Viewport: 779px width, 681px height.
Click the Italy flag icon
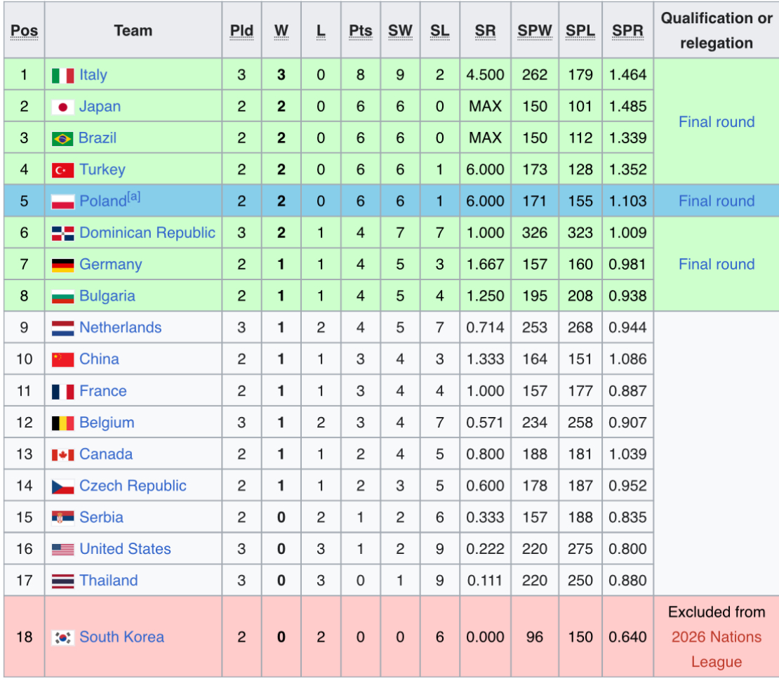[62, 76]
